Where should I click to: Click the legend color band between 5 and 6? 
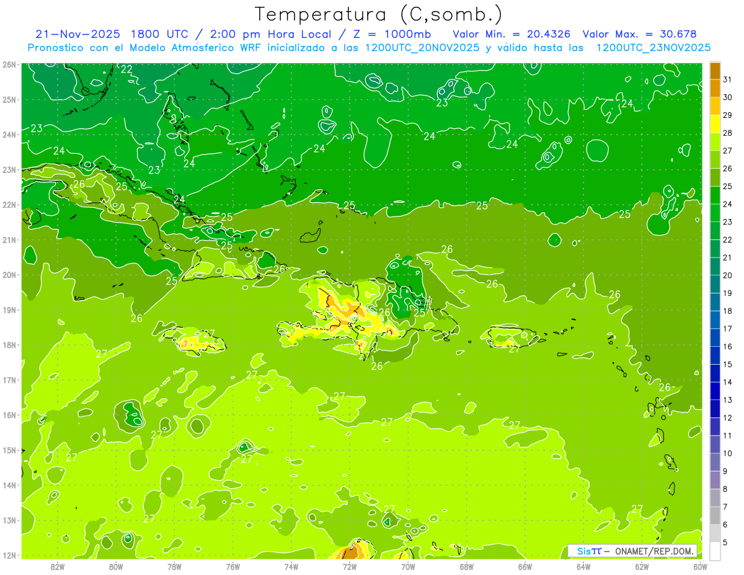(715, 533)
